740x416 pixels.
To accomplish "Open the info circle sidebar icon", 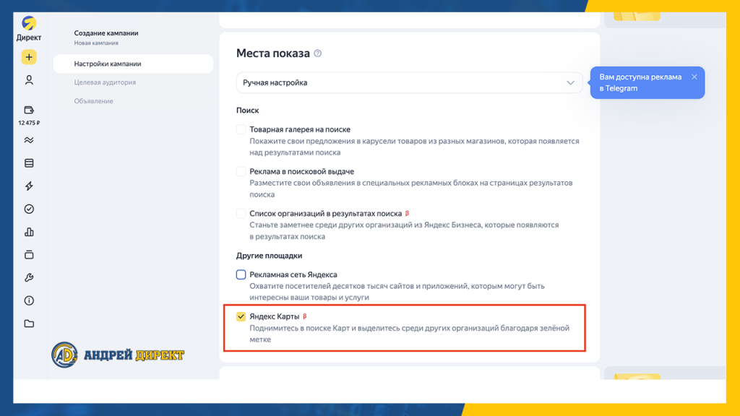I will [29, 300].
